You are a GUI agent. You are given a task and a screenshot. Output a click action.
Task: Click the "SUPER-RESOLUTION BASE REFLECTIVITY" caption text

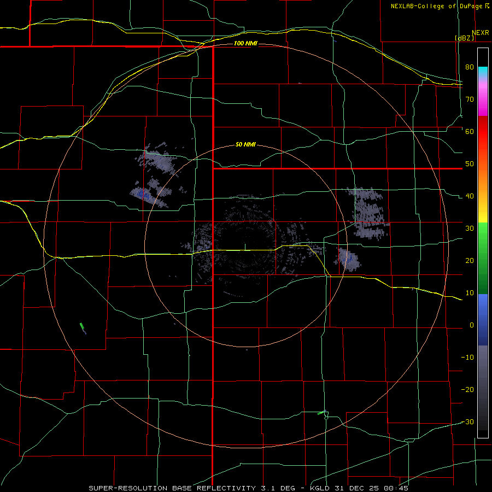172,488
